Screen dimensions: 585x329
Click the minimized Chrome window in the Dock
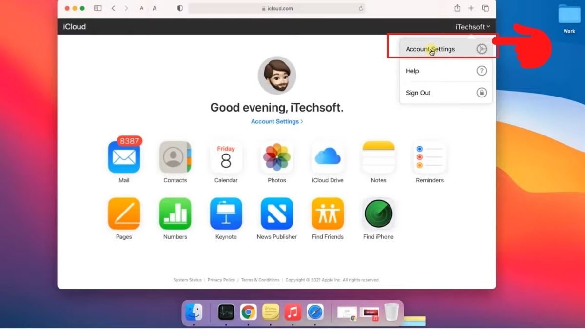pos(347,313)
